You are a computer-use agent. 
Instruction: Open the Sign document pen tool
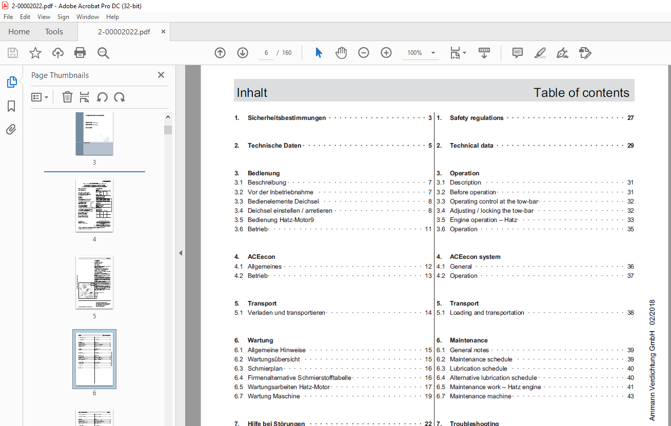pyautogui.click(x=562, y=53)
